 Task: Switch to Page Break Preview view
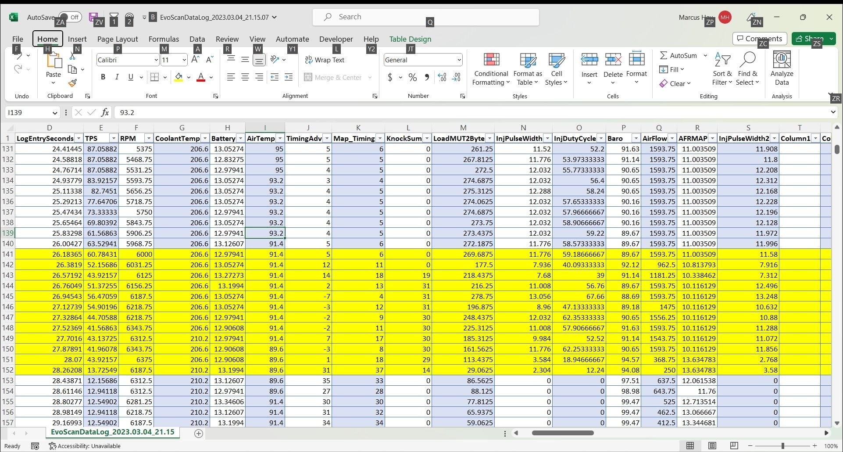click(734, 446)
